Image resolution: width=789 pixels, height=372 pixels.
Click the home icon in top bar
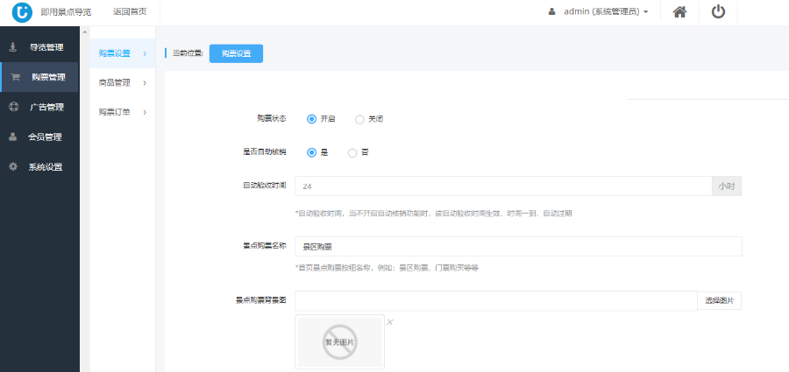click(679, 12)
